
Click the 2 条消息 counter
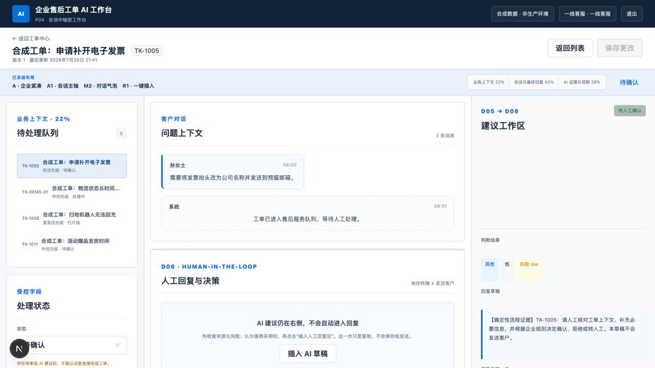[x=445, y=135]
